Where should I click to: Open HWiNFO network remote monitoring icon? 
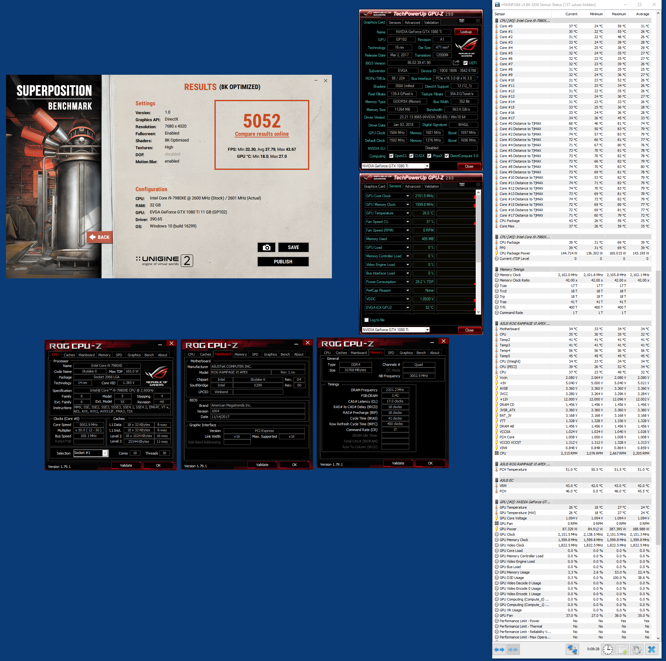572,650
